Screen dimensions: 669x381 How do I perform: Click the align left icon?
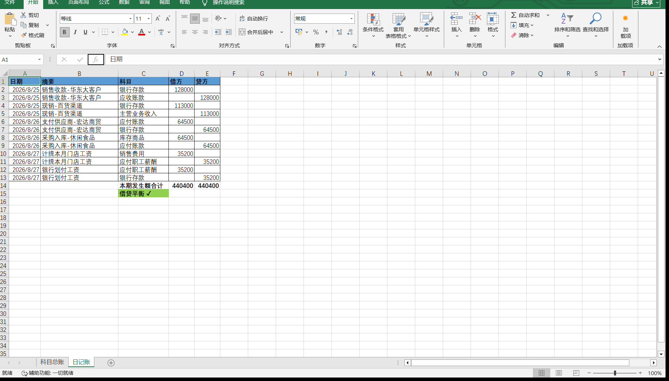point(184,32)
